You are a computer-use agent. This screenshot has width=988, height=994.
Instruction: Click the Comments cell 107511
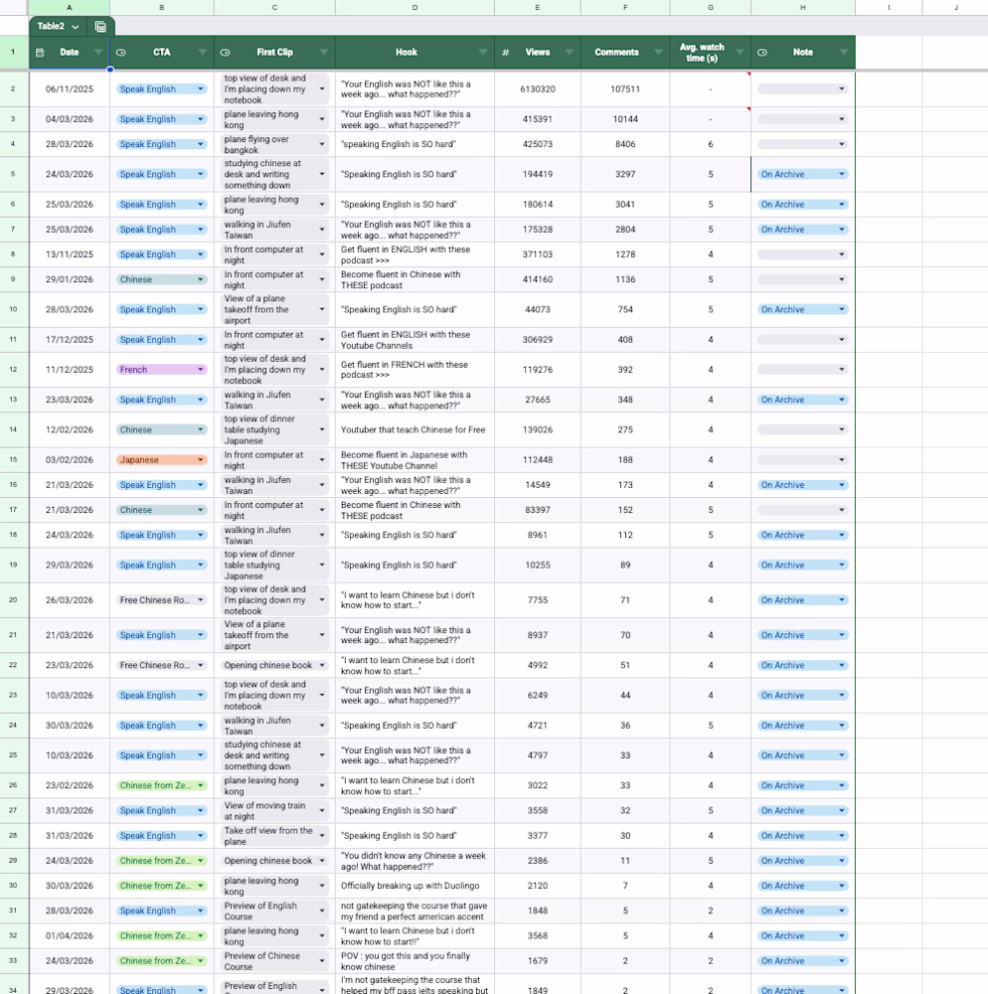tap(625, 88)
